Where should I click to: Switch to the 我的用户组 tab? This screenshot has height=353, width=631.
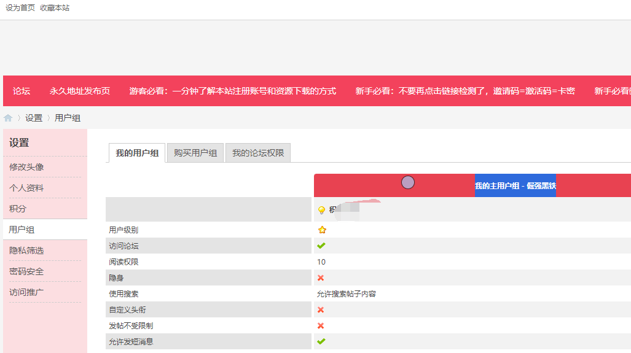click(137, 153)
